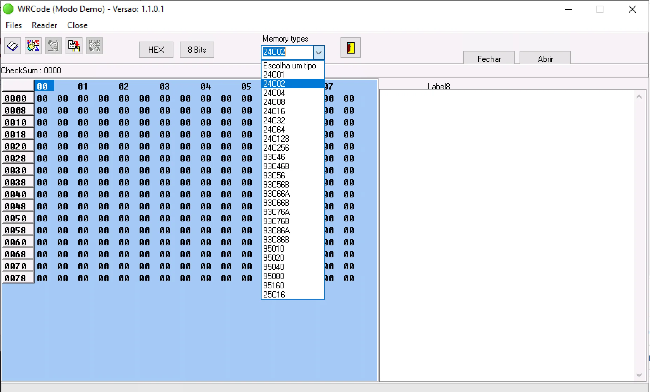Click the grayed-out magnifier toolbar icon

point(54,46)
